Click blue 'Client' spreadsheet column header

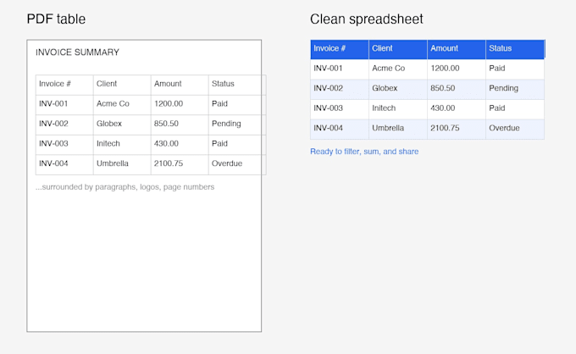point(398,49)
